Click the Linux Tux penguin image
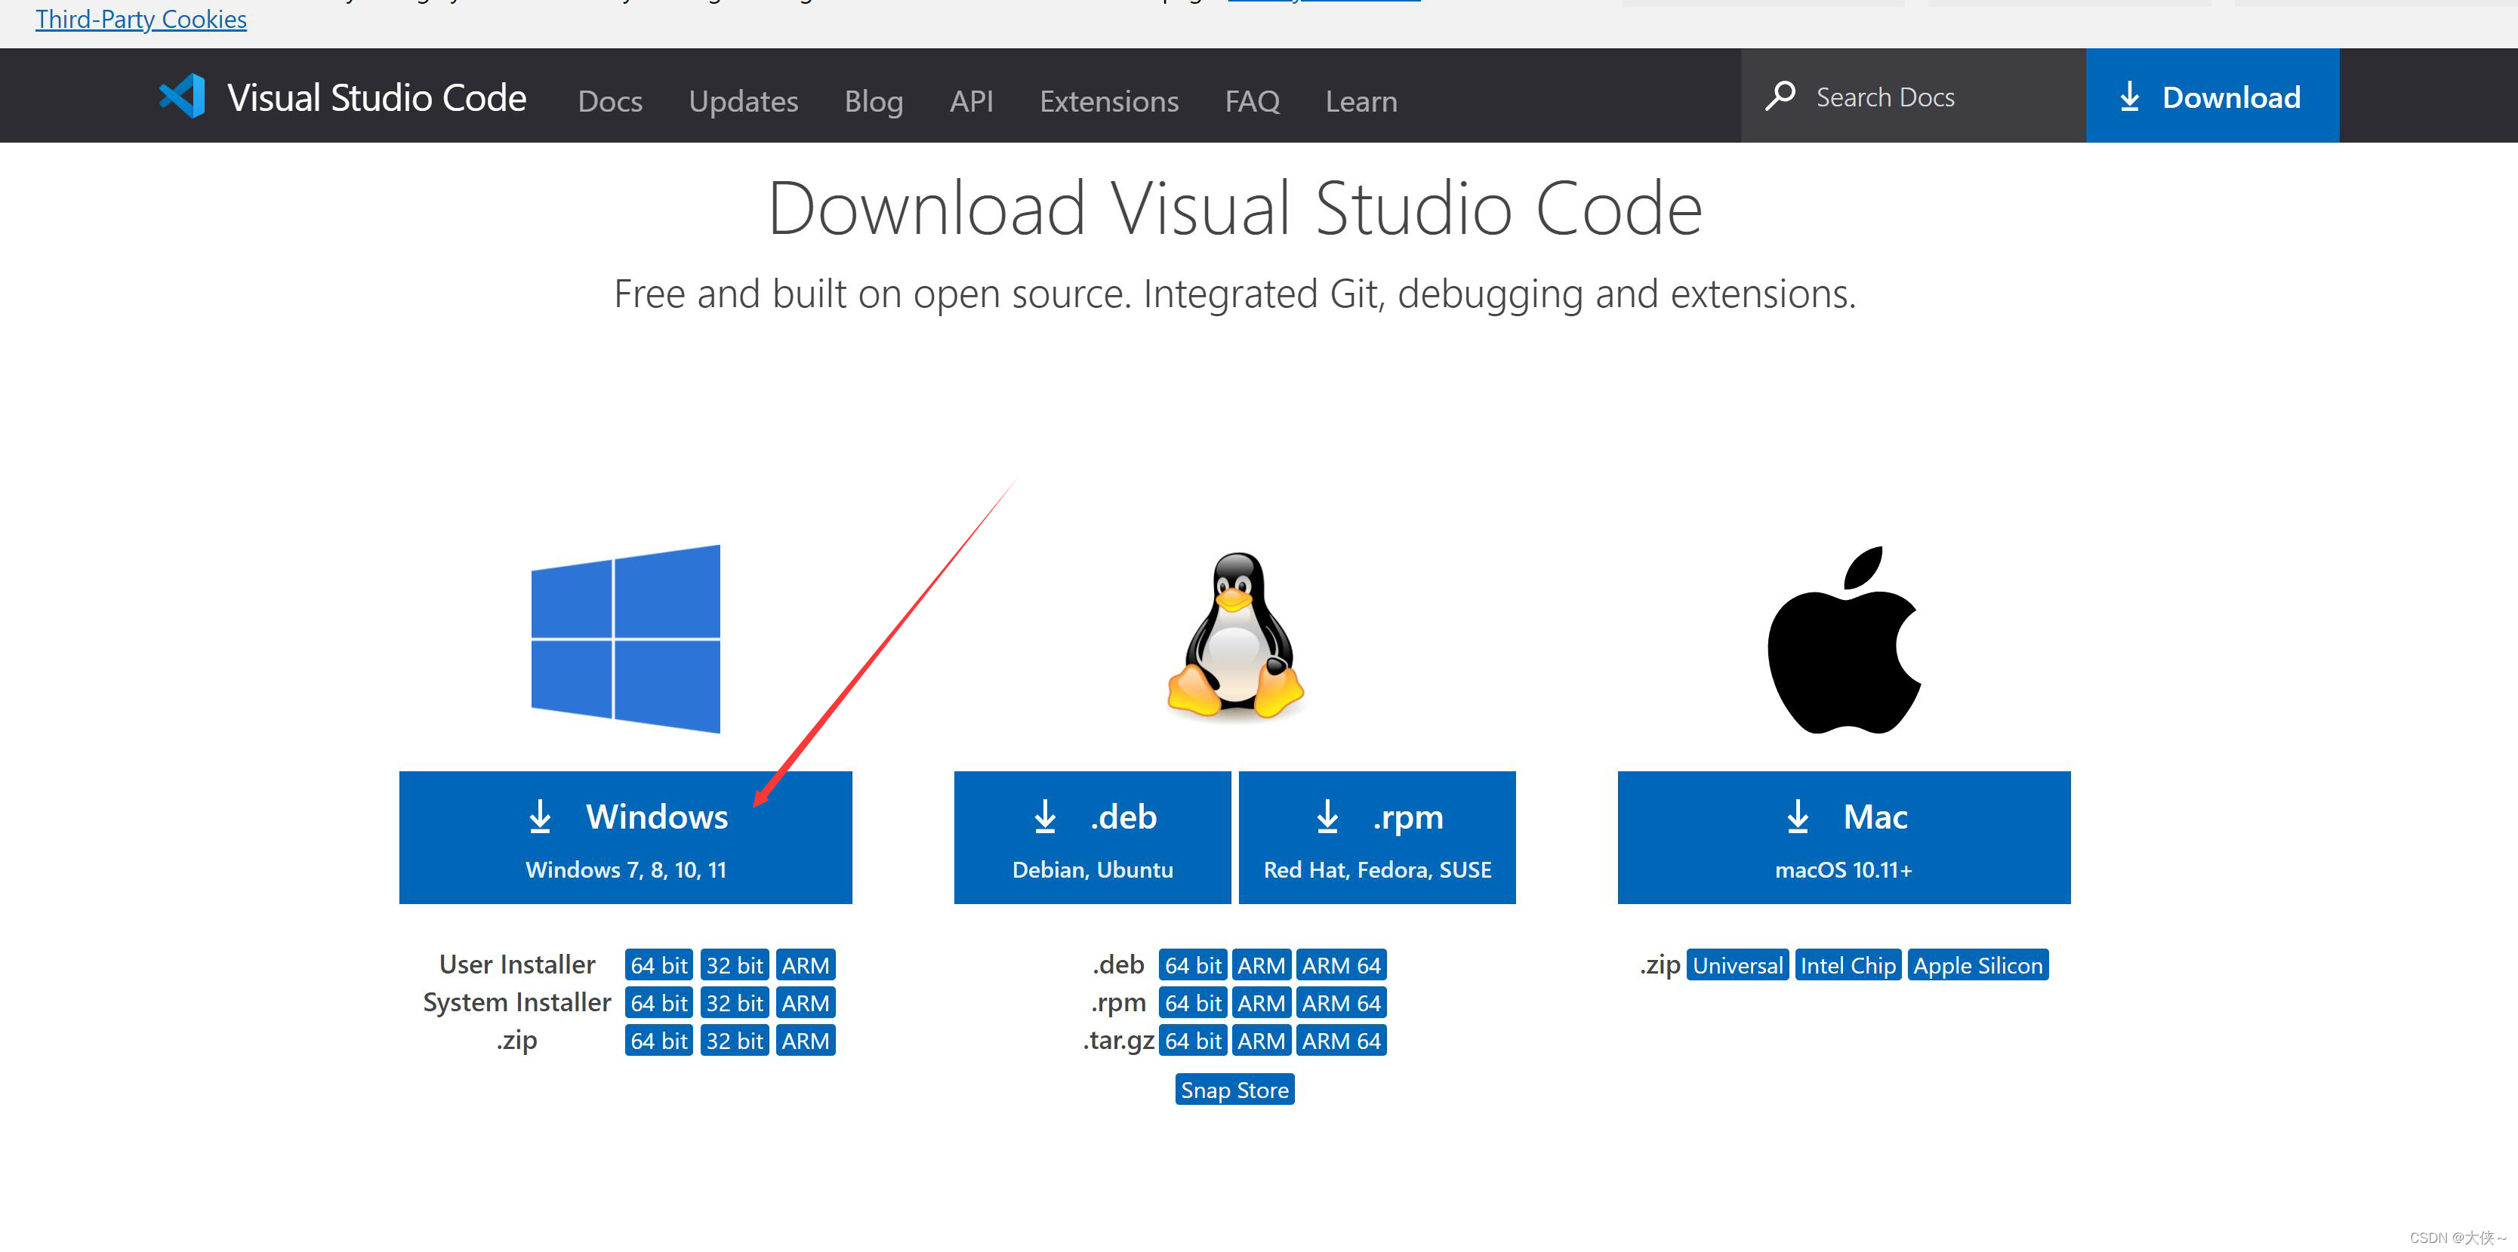This screenshot has height=1252, width=2518. pos(1235,635)
